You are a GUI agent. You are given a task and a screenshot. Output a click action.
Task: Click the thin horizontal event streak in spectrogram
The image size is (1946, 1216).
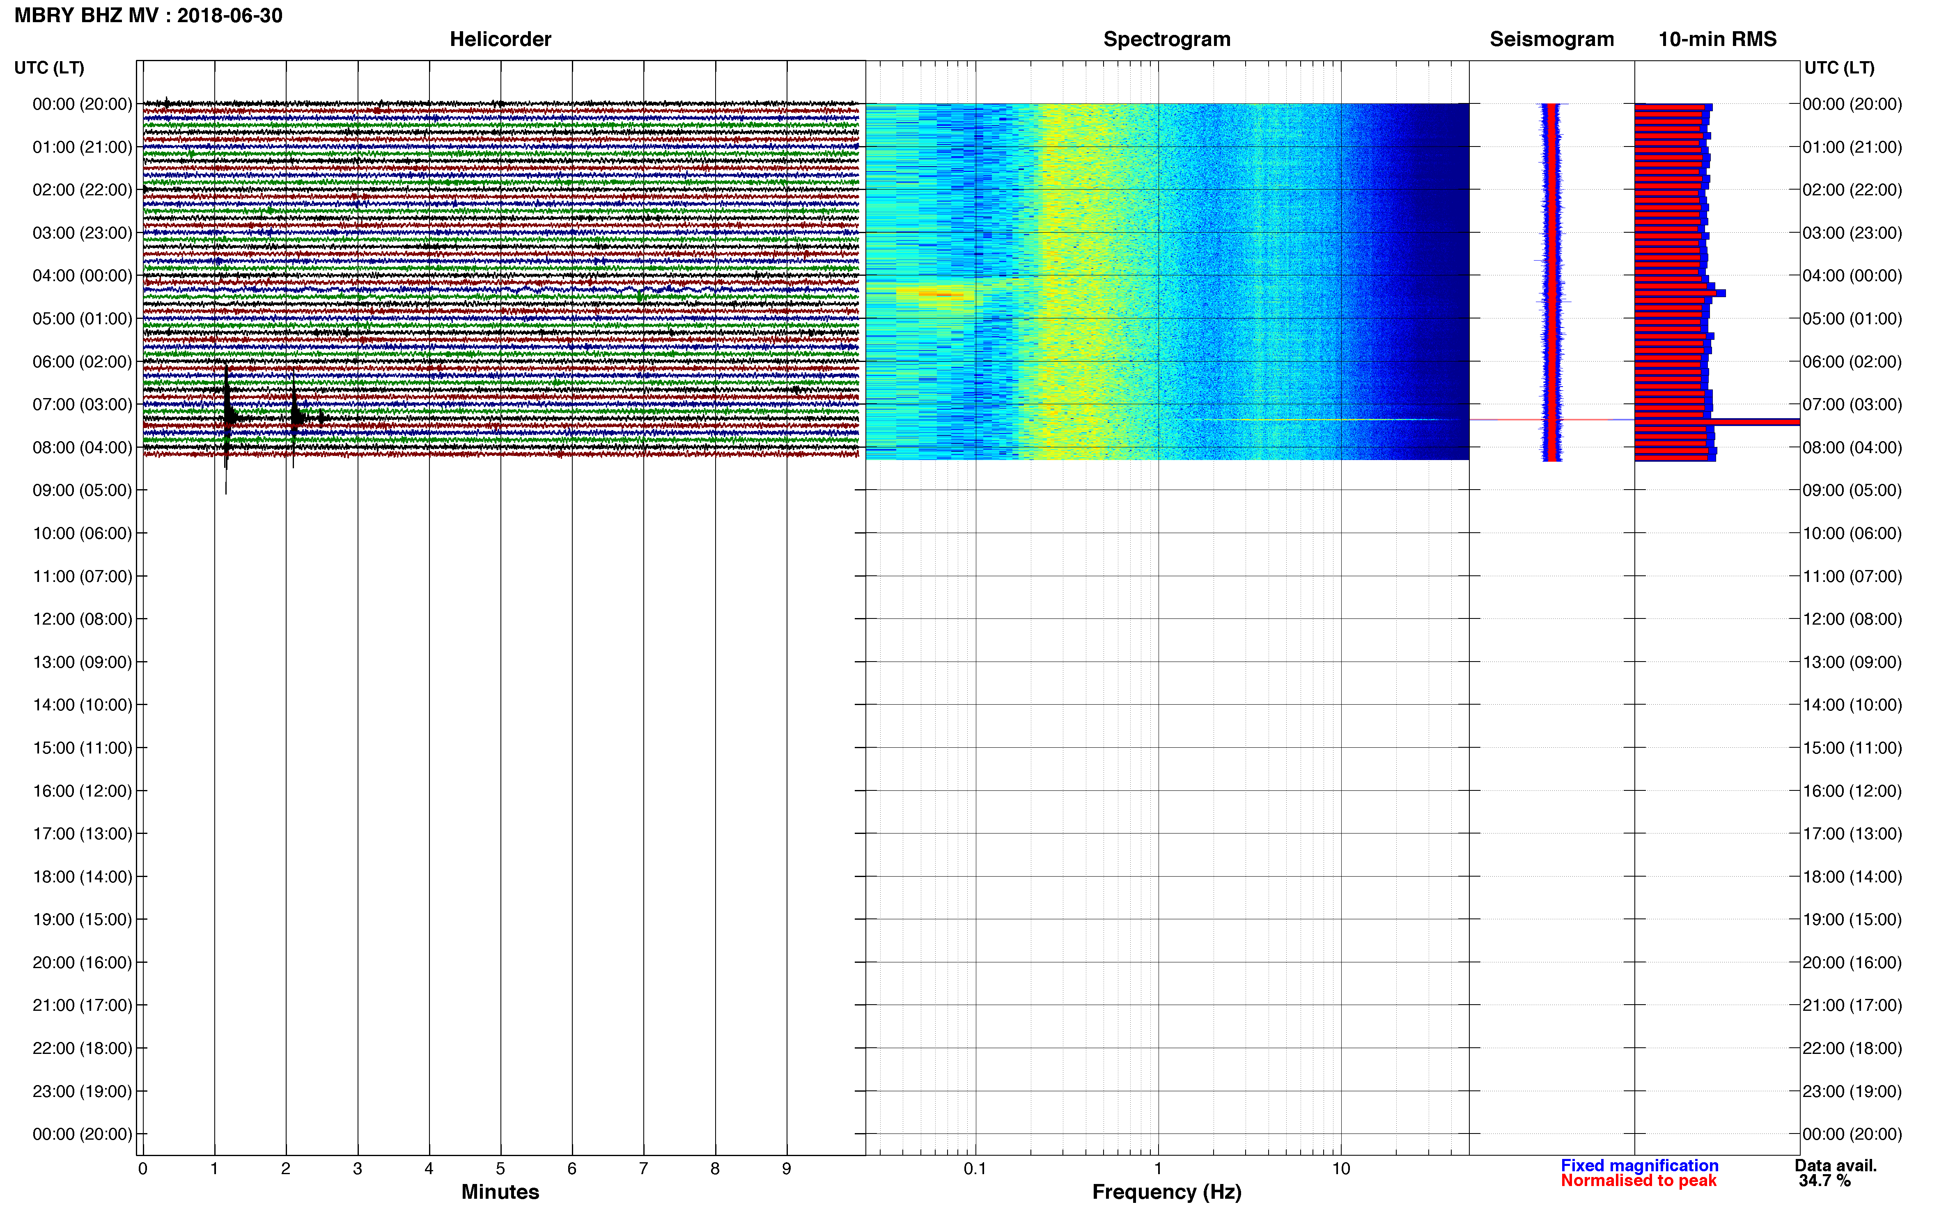point(1320,419)
